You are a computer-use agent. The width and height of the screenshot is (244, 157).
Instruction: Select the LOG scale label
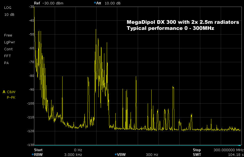[8, 8]
